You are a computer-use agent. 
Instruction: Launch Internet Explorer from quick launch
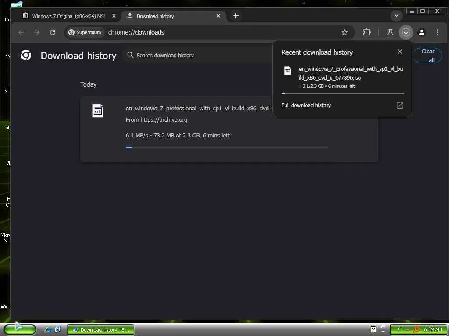(x=48, y=329)
